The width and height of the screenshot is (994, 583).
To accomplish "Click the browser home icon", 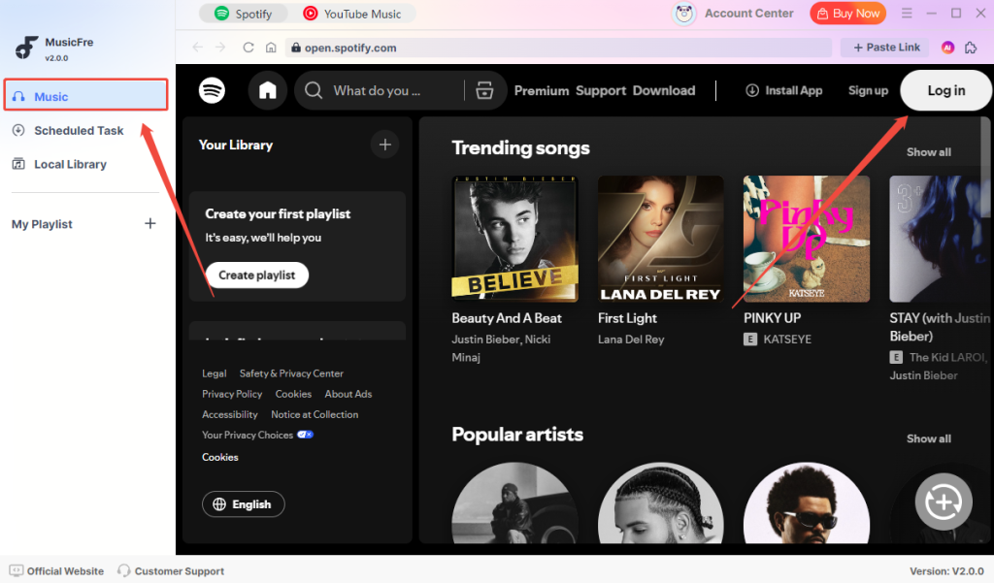I will (x=271, y=48).
